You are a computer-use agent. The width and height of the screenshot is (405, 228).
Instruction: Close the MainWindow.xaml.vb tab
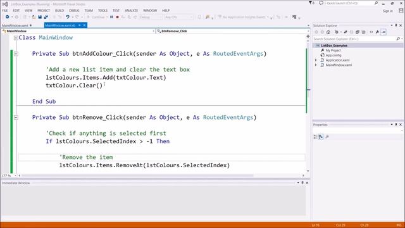pyautogui.click(x=84, y=25)
